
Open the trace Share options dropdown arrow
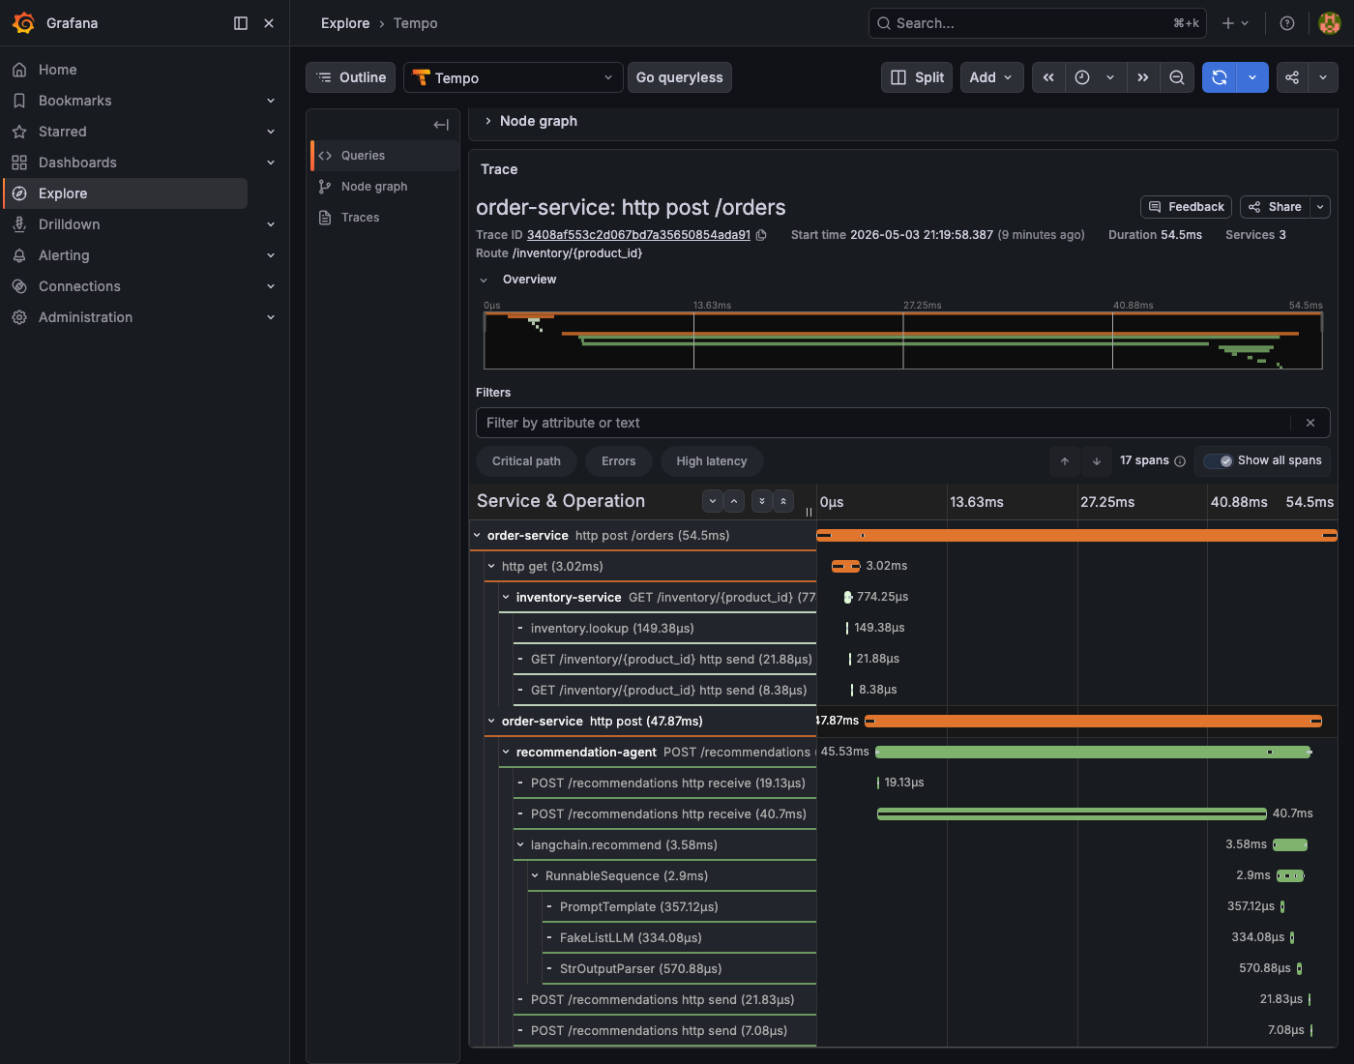1320,207
